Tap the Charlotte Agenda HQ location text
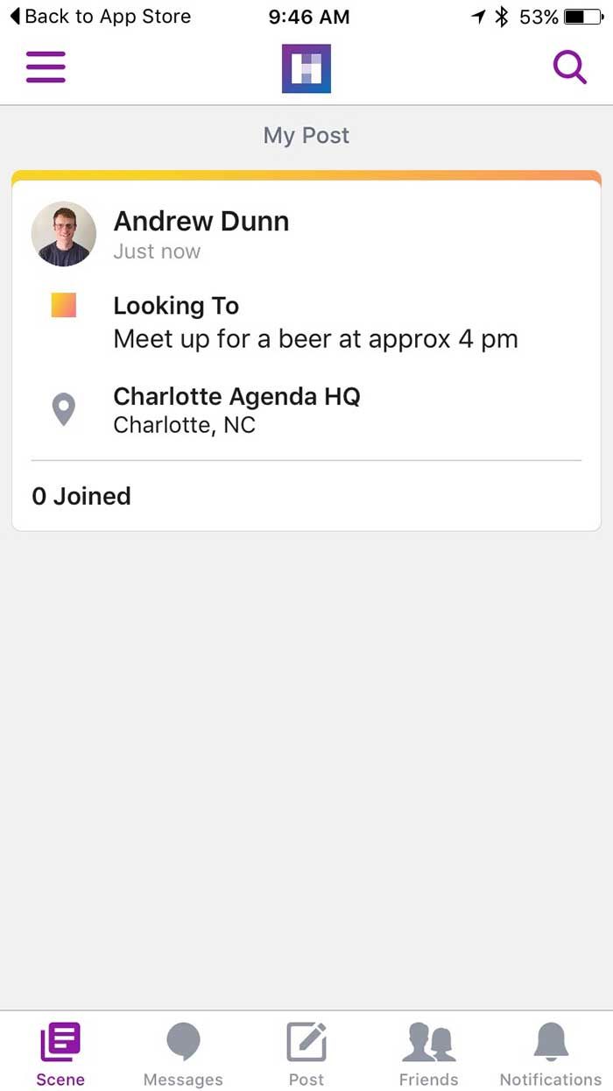 coord(237,396)
